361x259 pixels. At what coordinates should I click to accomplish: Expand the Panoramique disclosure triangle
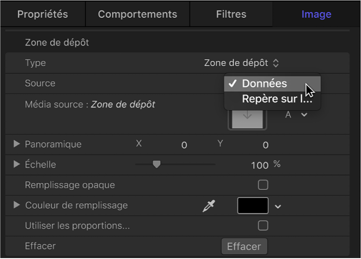(17, 144)
